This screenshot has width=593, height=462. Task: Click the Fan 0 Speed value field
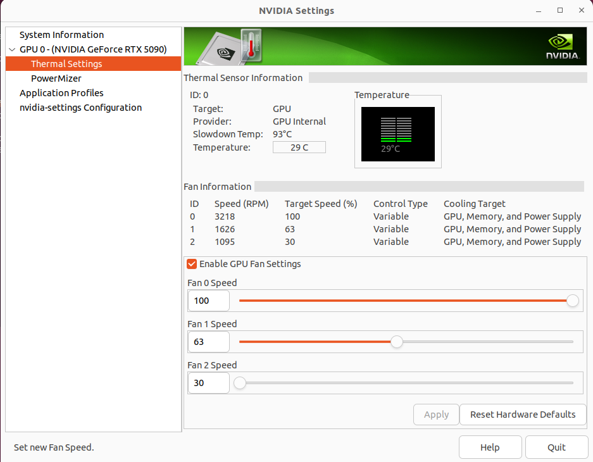pos(208,301)
